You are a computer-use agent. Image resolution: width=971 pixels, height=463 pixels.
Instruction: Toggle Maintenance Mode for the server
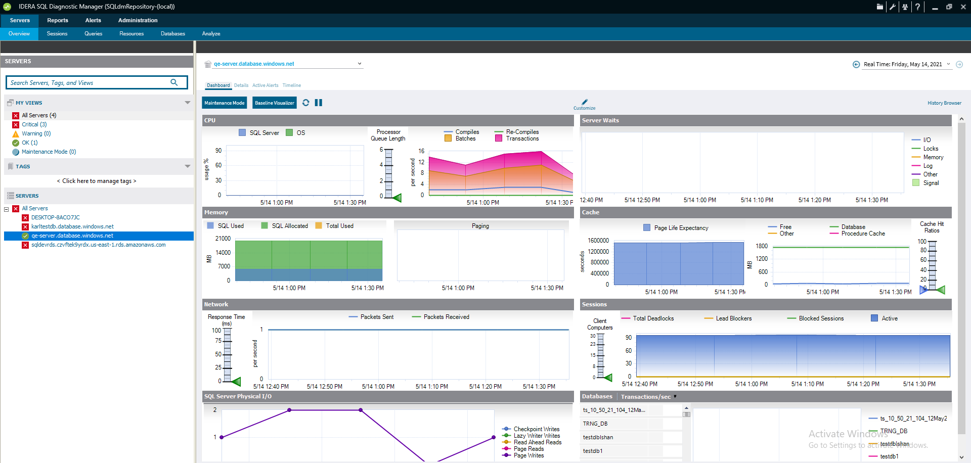click(224, 103)
